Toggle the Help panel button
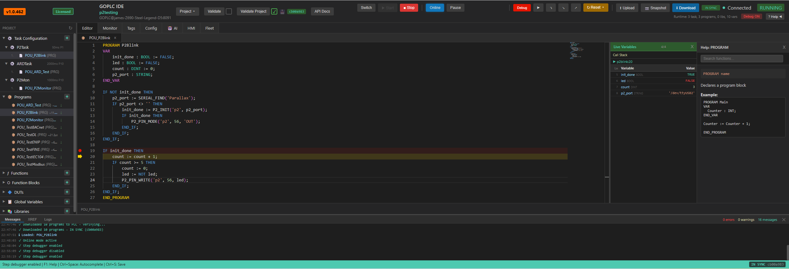 [775, 17]
